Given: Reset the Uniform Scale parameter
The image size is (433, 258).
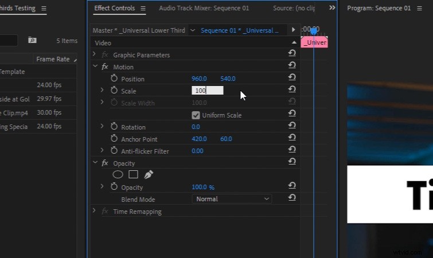Looking at the screenshot, I should pyautogui.click(x=292, y=113).
